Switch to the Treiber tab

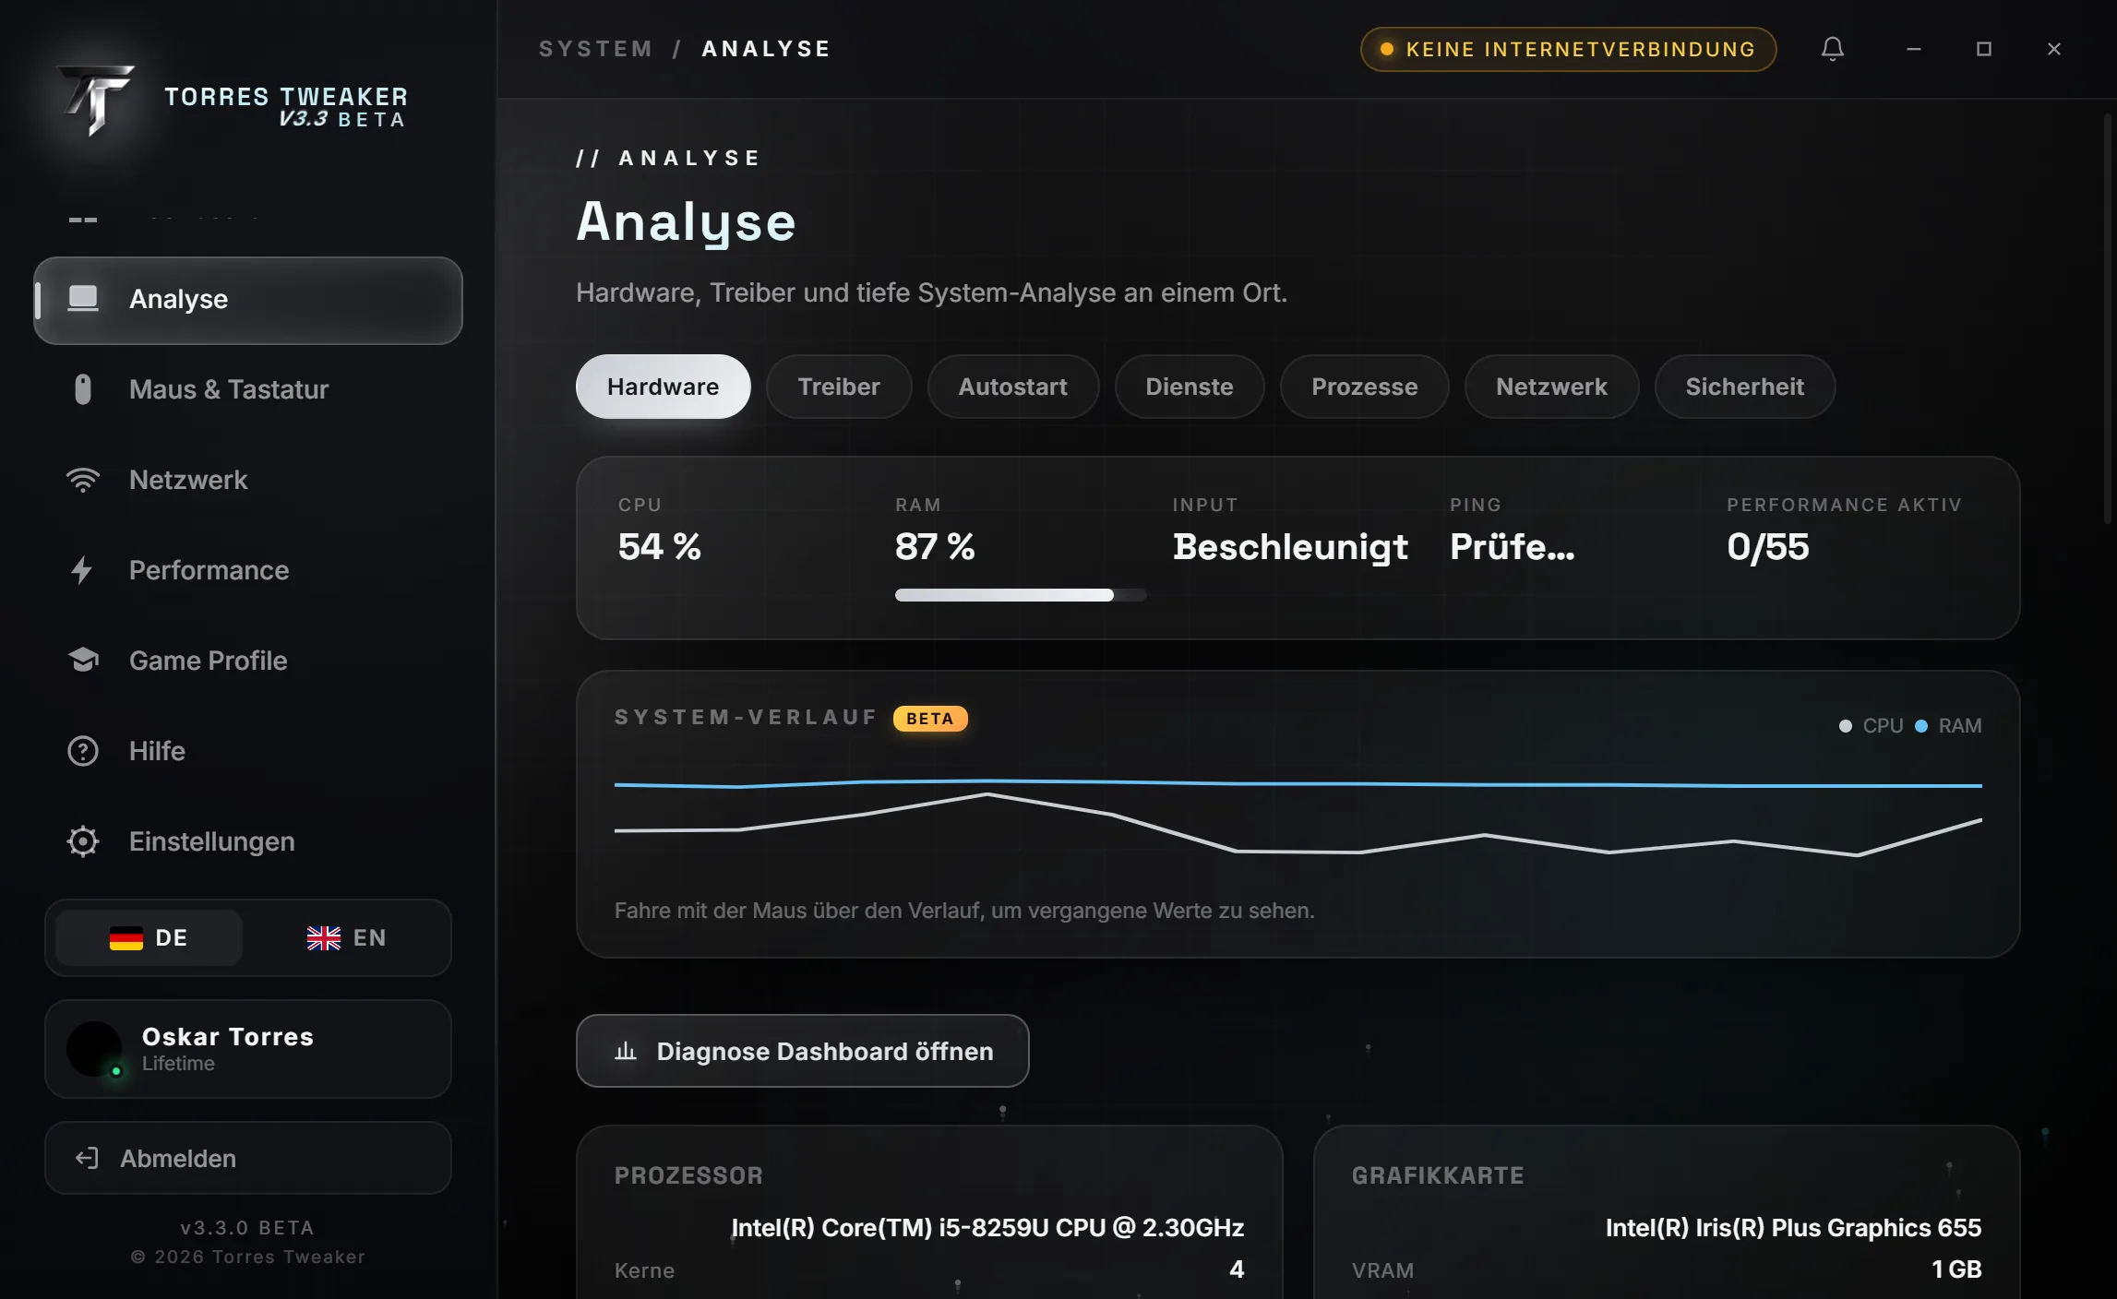point(839,387)
